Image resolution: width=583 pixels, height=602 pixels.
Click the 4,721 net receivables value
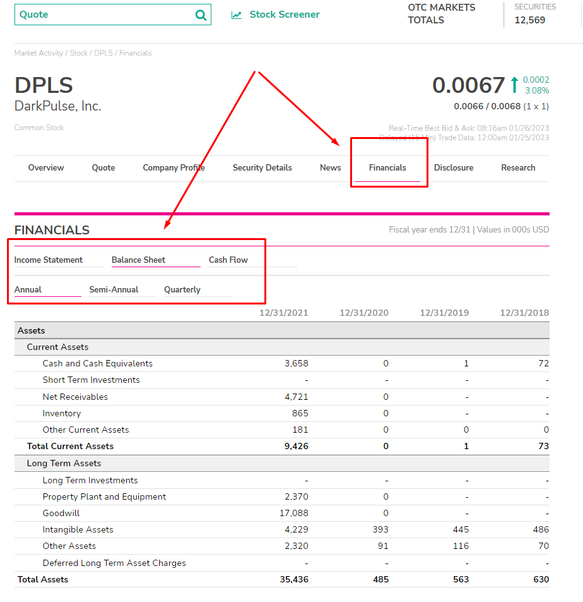click(x=296, y=397)
